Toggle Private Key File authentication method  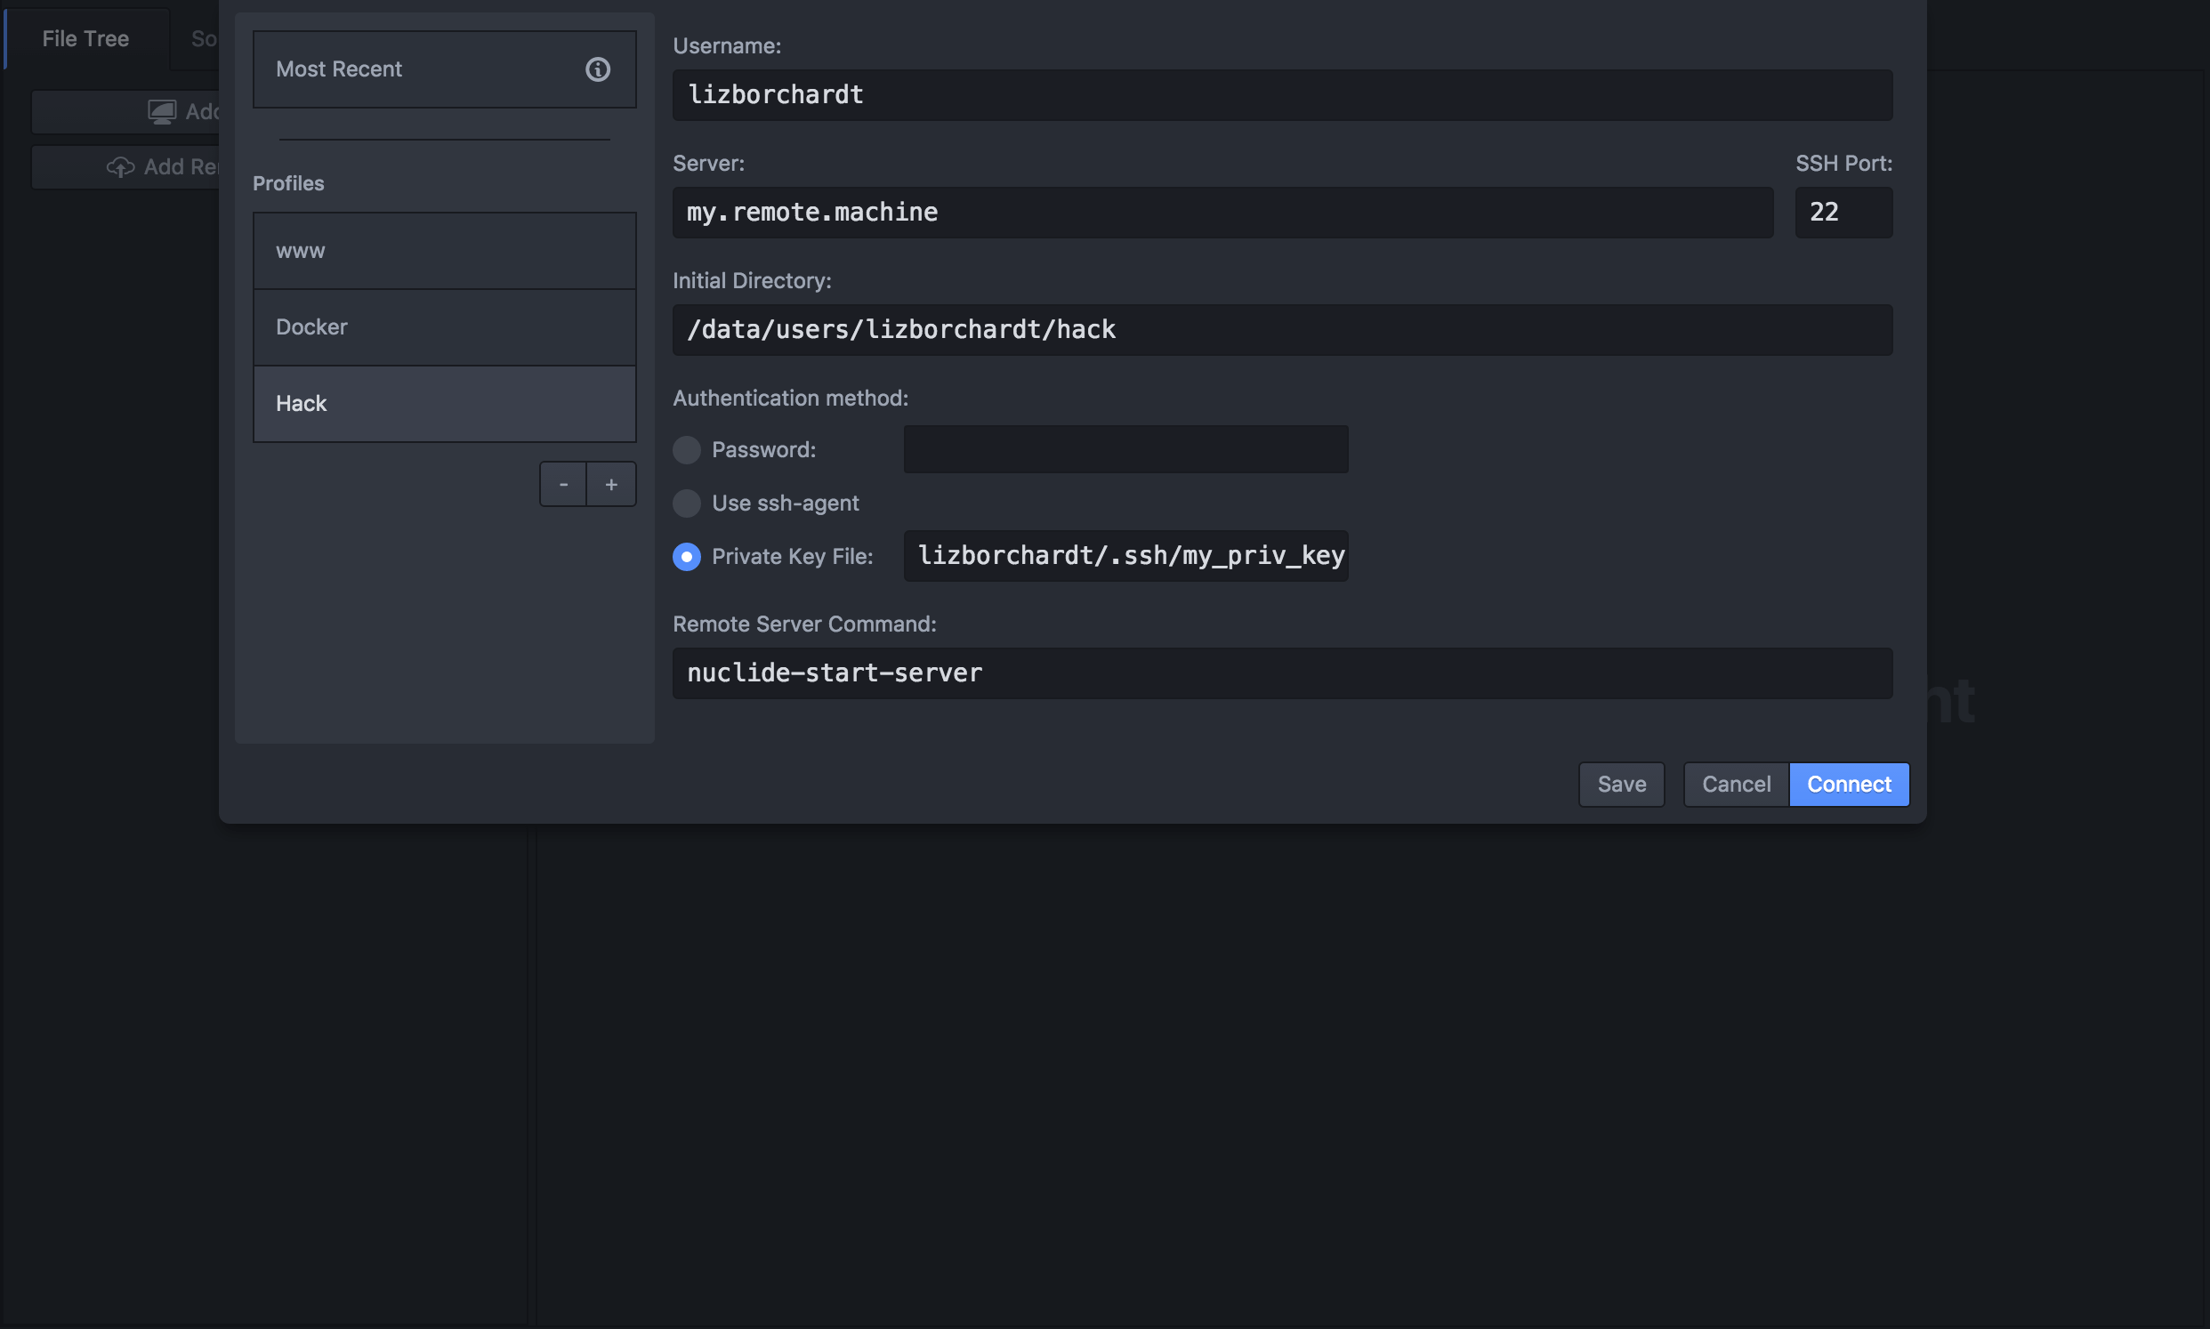(x=685, y=554)
